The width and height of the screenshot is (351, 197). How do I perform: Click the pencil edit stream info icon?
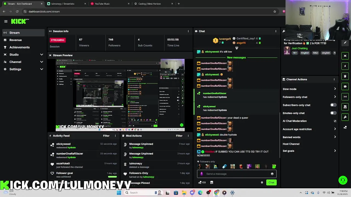coord(345,42)
